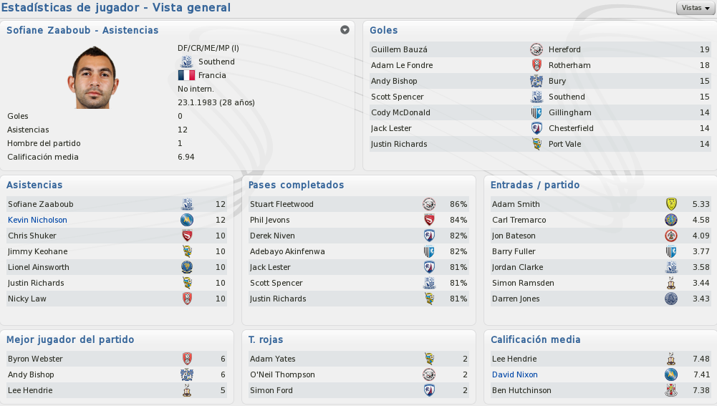The width and height of the screenshot is (717, 406).
Task: Click the yellow club badge next to Adam Smith
Action: pos(671,204)
